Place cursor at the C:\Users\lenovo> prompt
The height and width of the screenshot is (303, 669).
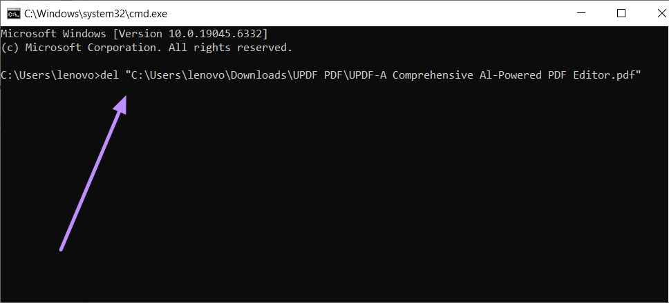click(x=50, y=75)
